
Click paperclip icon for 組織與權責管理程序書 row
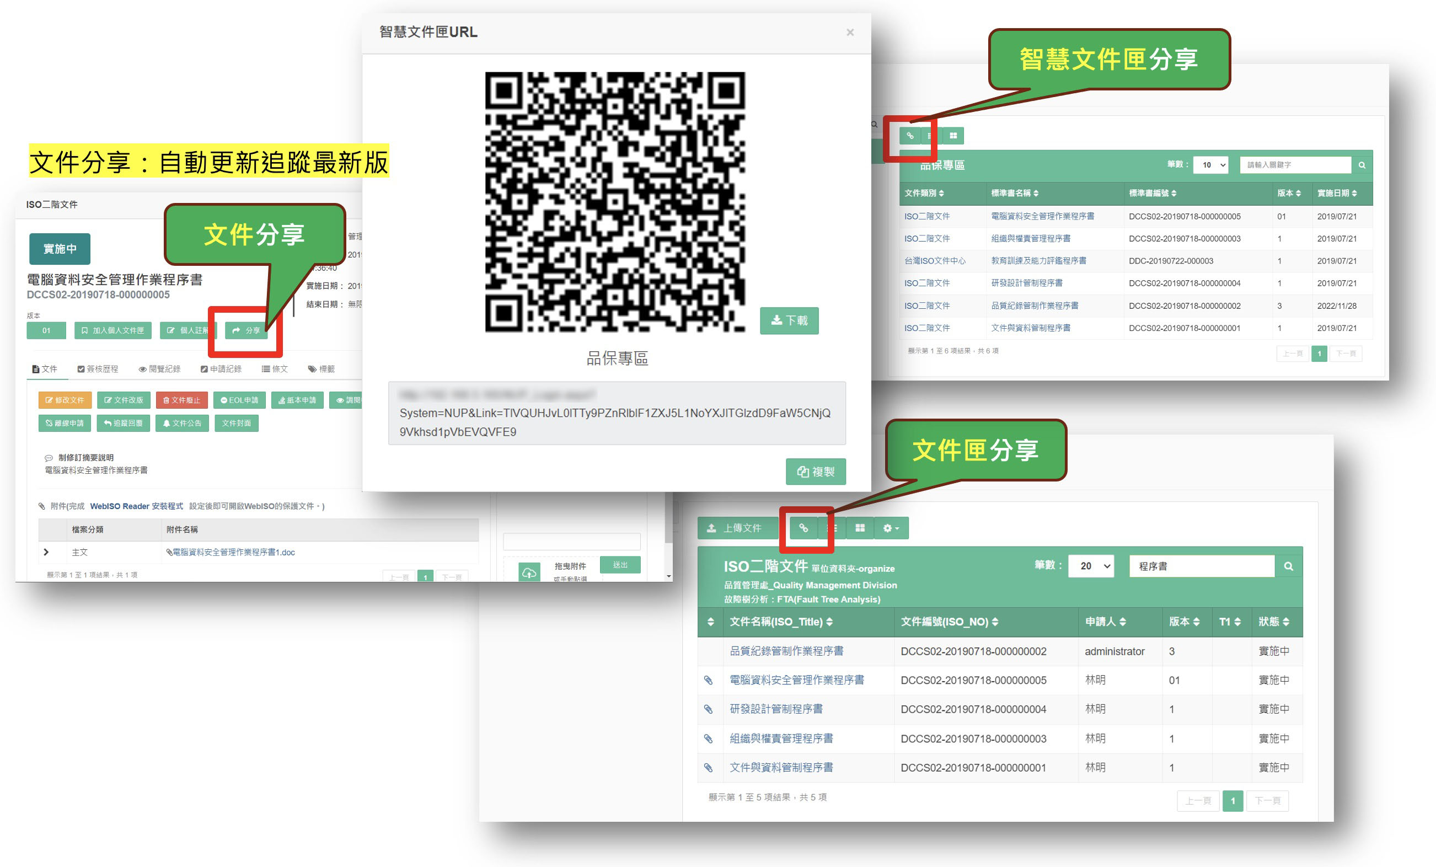point(708,738)
